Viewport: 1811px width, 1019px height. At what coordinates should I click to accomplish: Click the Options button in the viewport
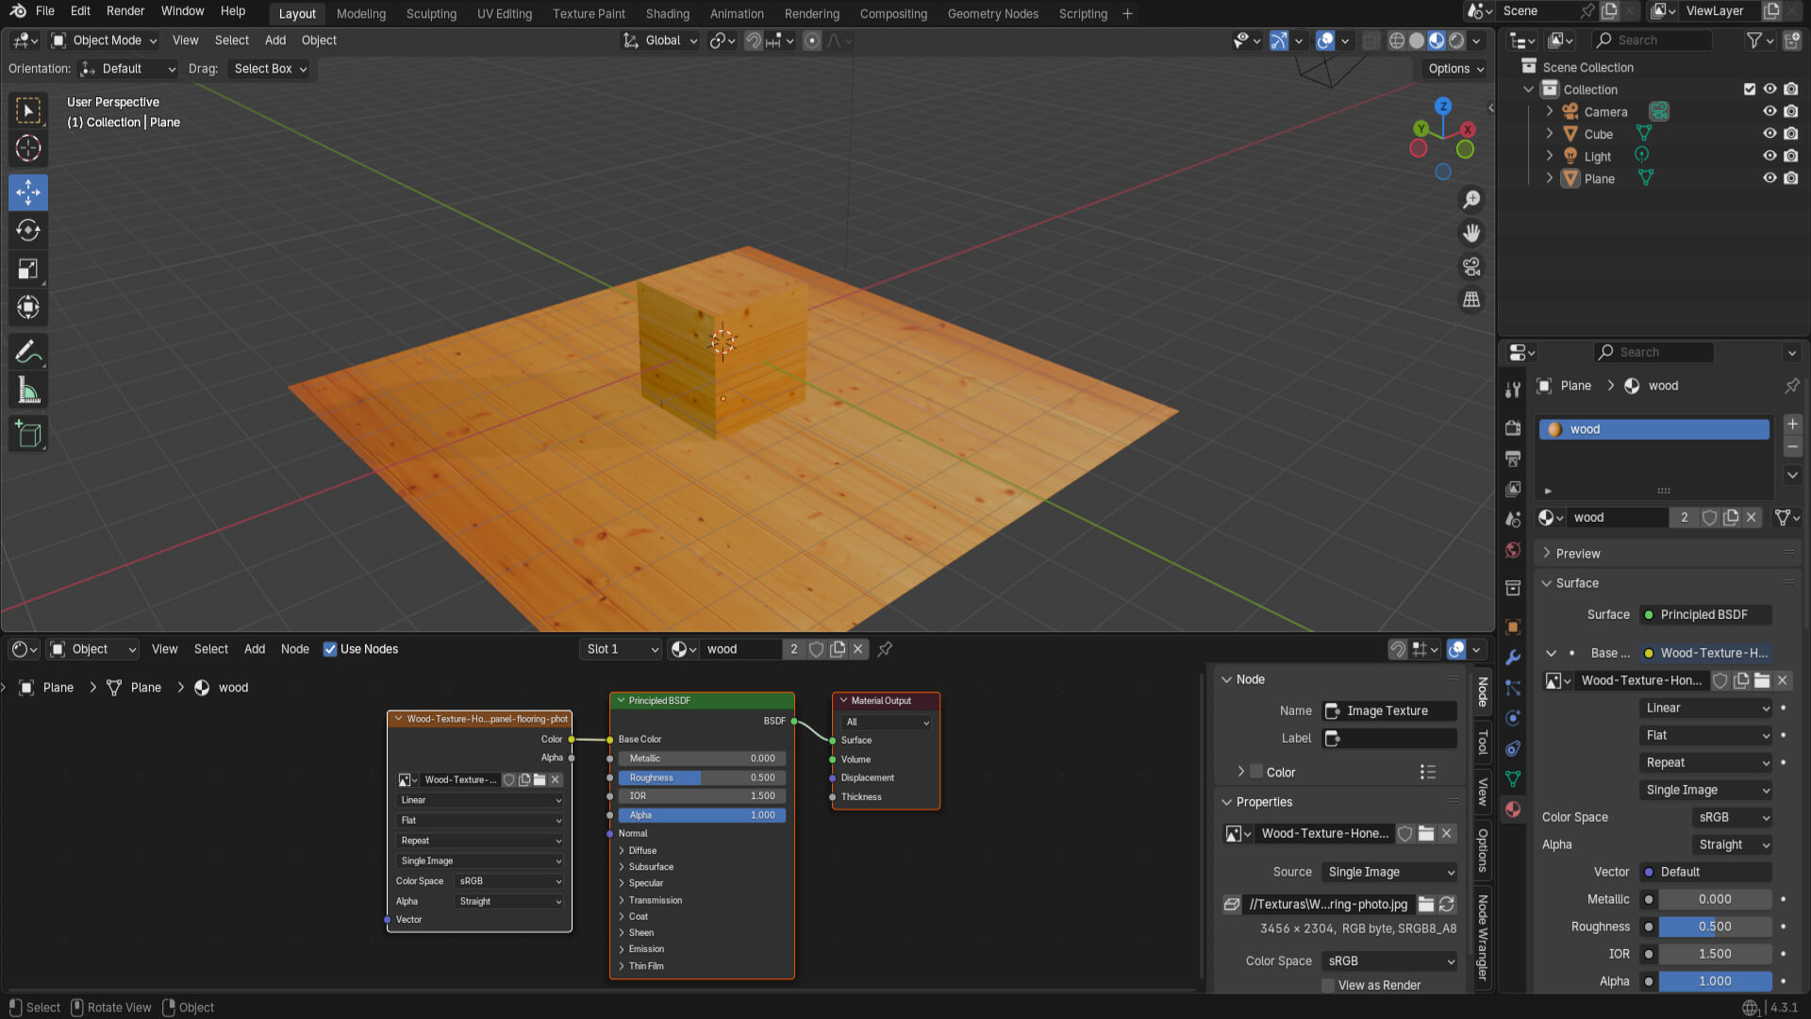tap(1455, 69)
